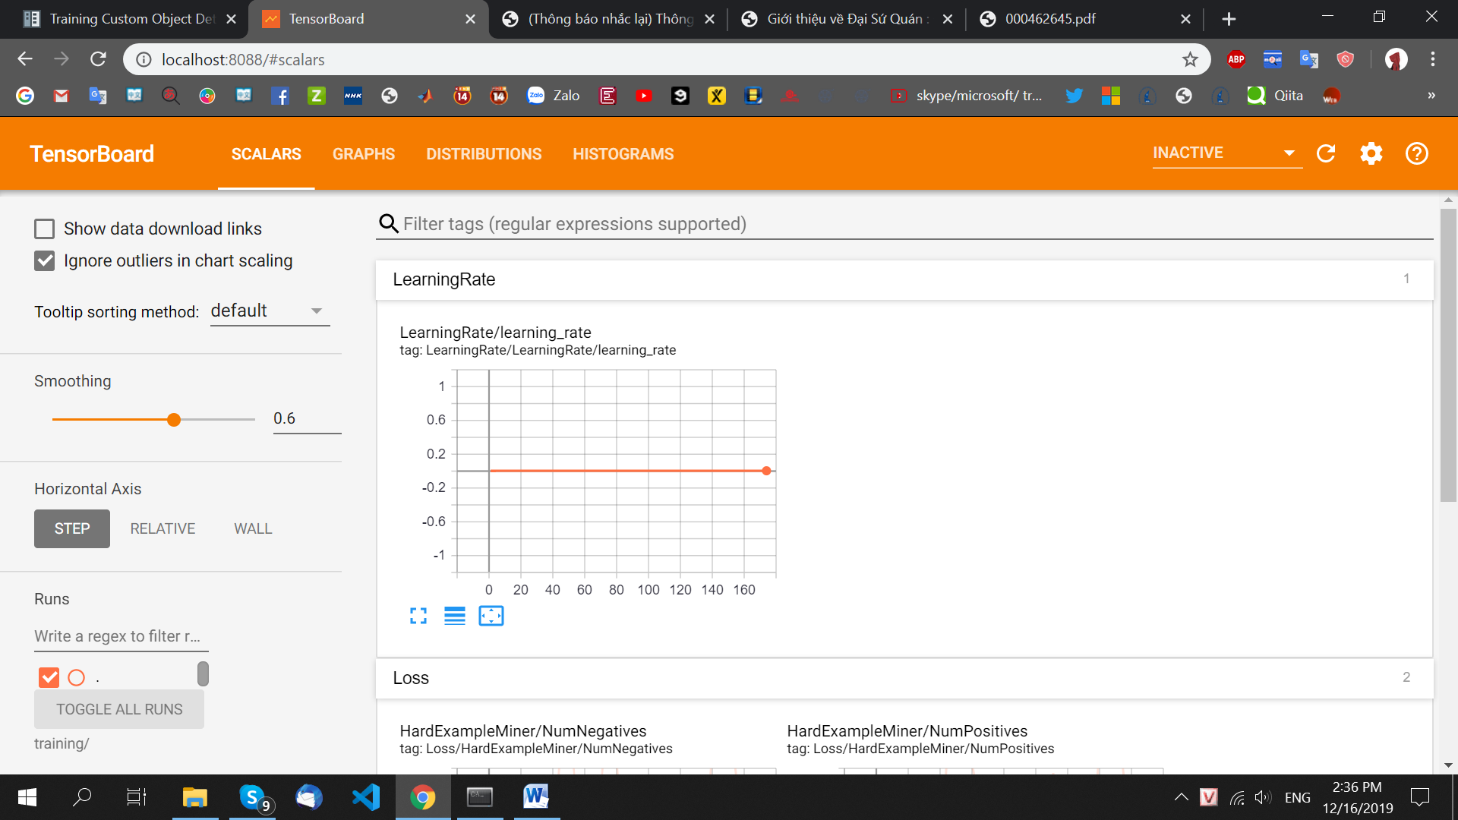Close the TensorBoard browser tab

(x=471, y=19)
